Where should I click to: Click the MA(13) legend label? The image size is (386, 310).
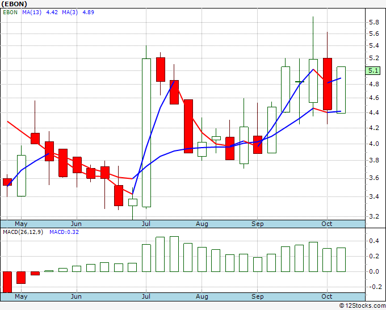tap(32, 12)
